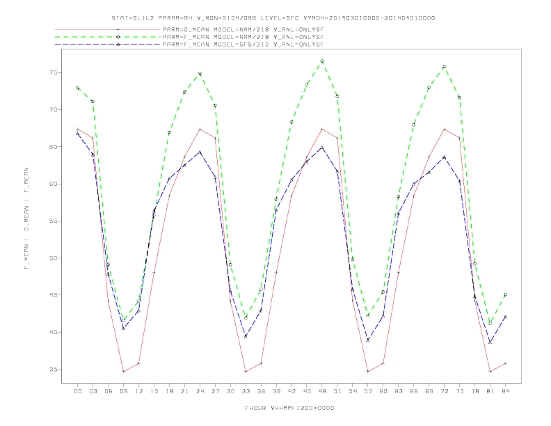
Task: Click the red plus data point at hour 09
Action: pos(123,371)
